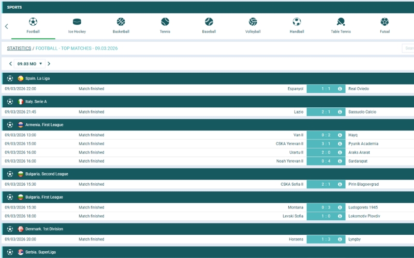The width and height of the screenshot is (414, 258).
Task: Click the search field at right
Action: click(408, 48)
